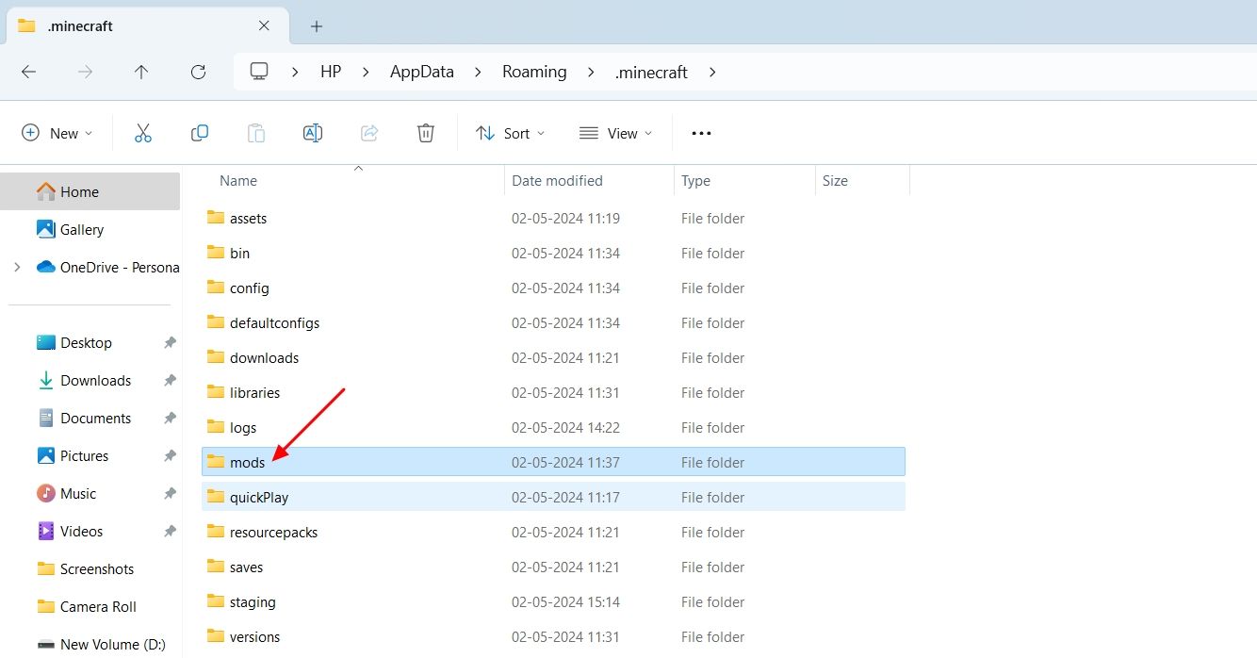Copy the selected folder
The image size is (1257, 658).
pyautogui.click(x=200, y=133)
